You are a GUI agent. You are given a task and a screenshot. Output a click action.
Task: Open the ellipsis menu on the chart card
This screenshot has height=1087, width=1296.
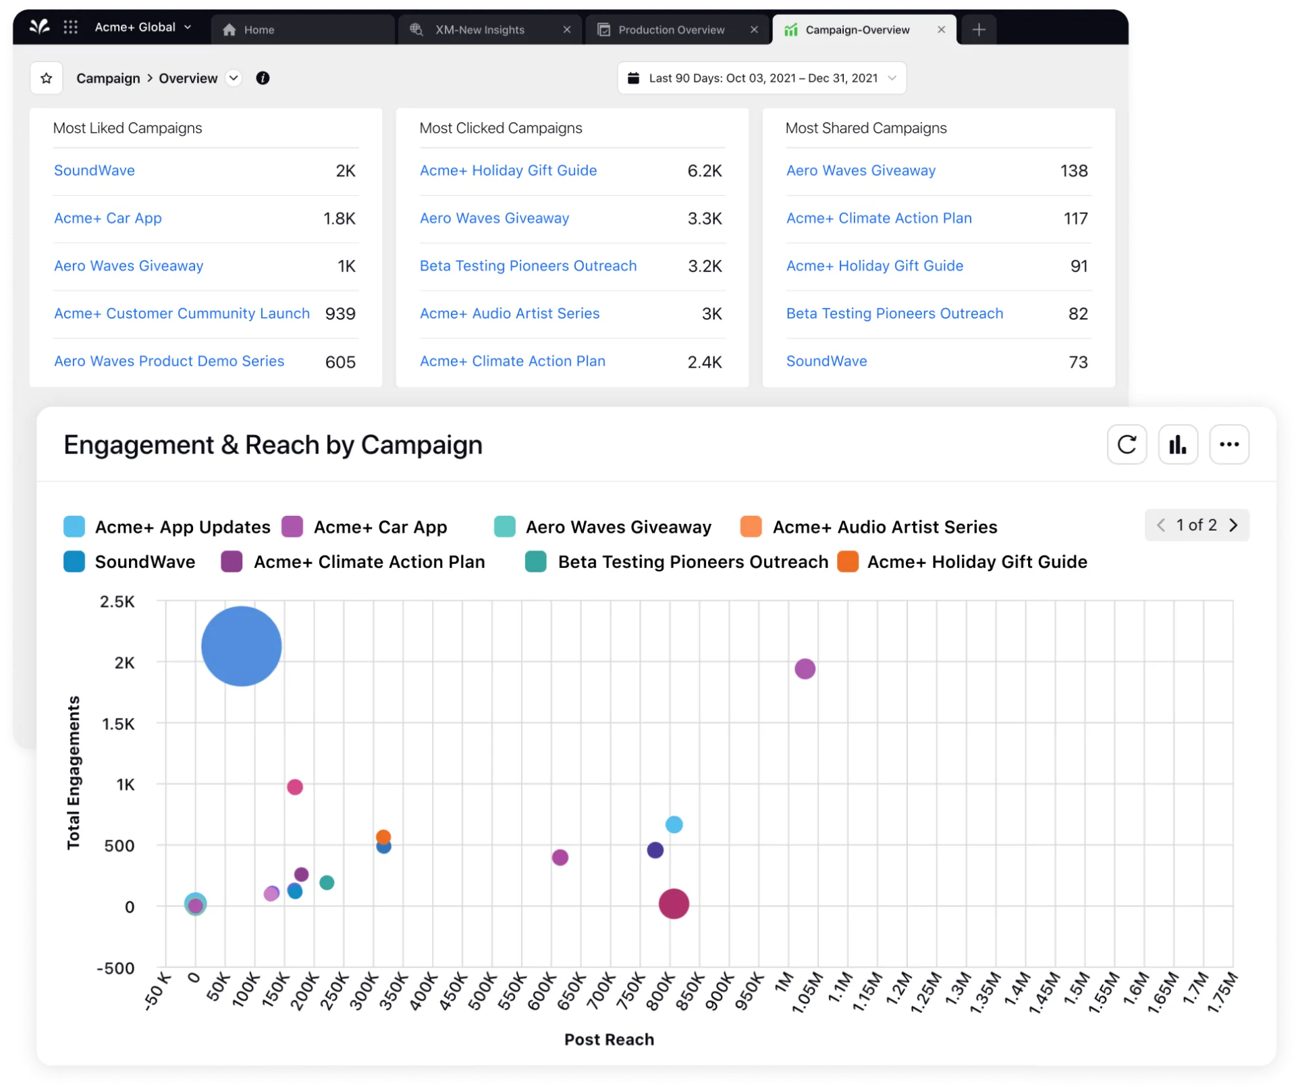point(1230,444)
